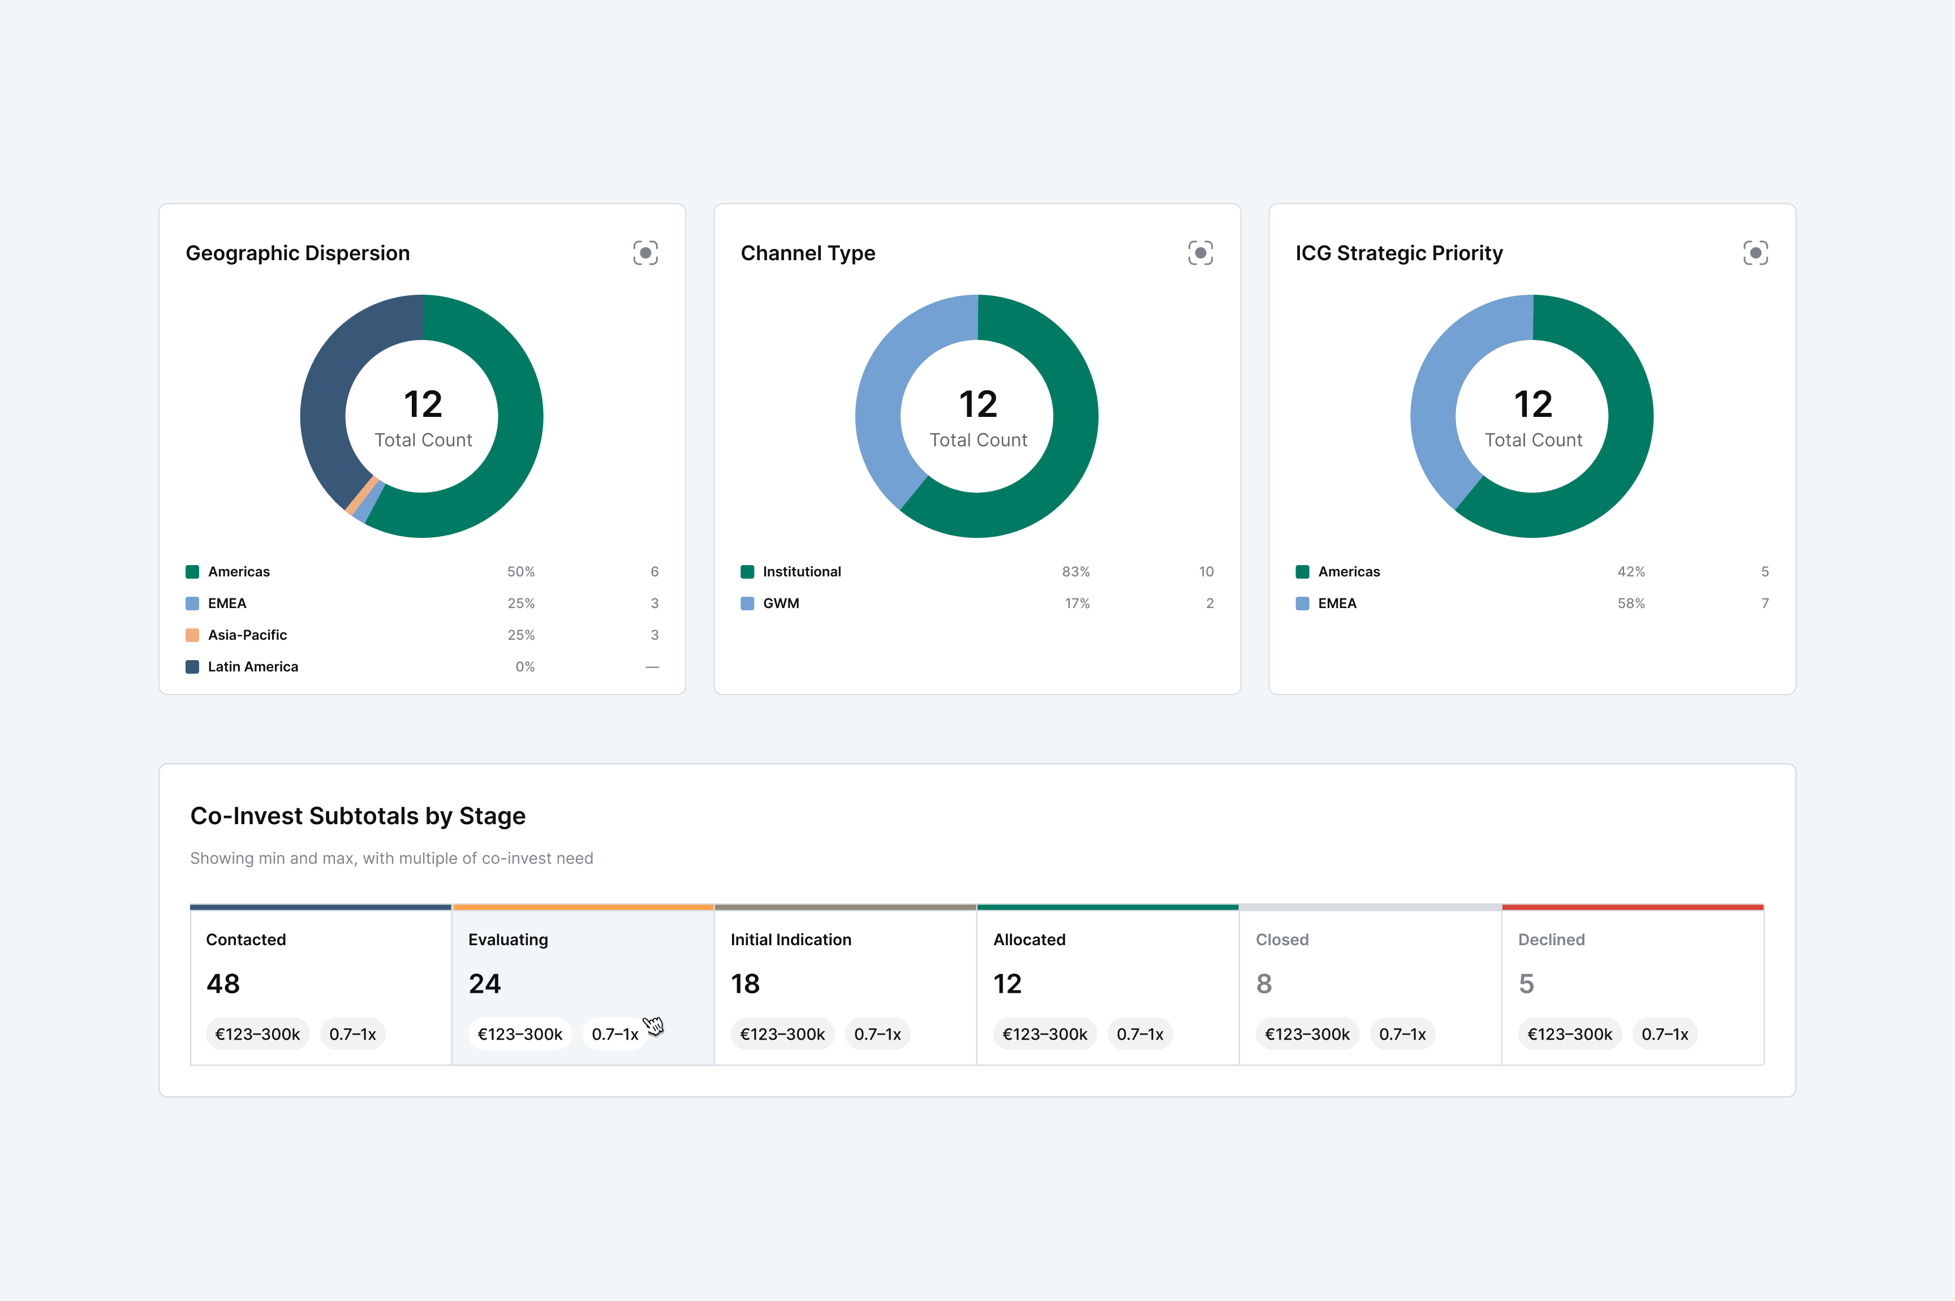
Task: Select the Closed stage card
Action: 1370,985
